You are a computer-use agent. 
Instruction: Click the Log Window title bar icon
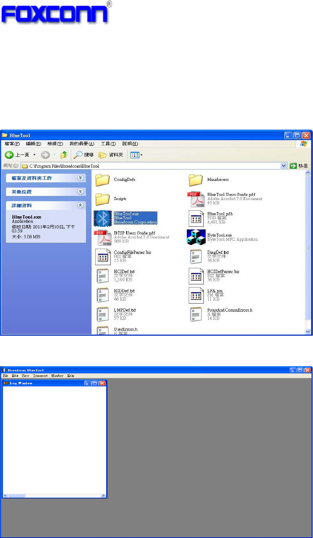(6, 383)
